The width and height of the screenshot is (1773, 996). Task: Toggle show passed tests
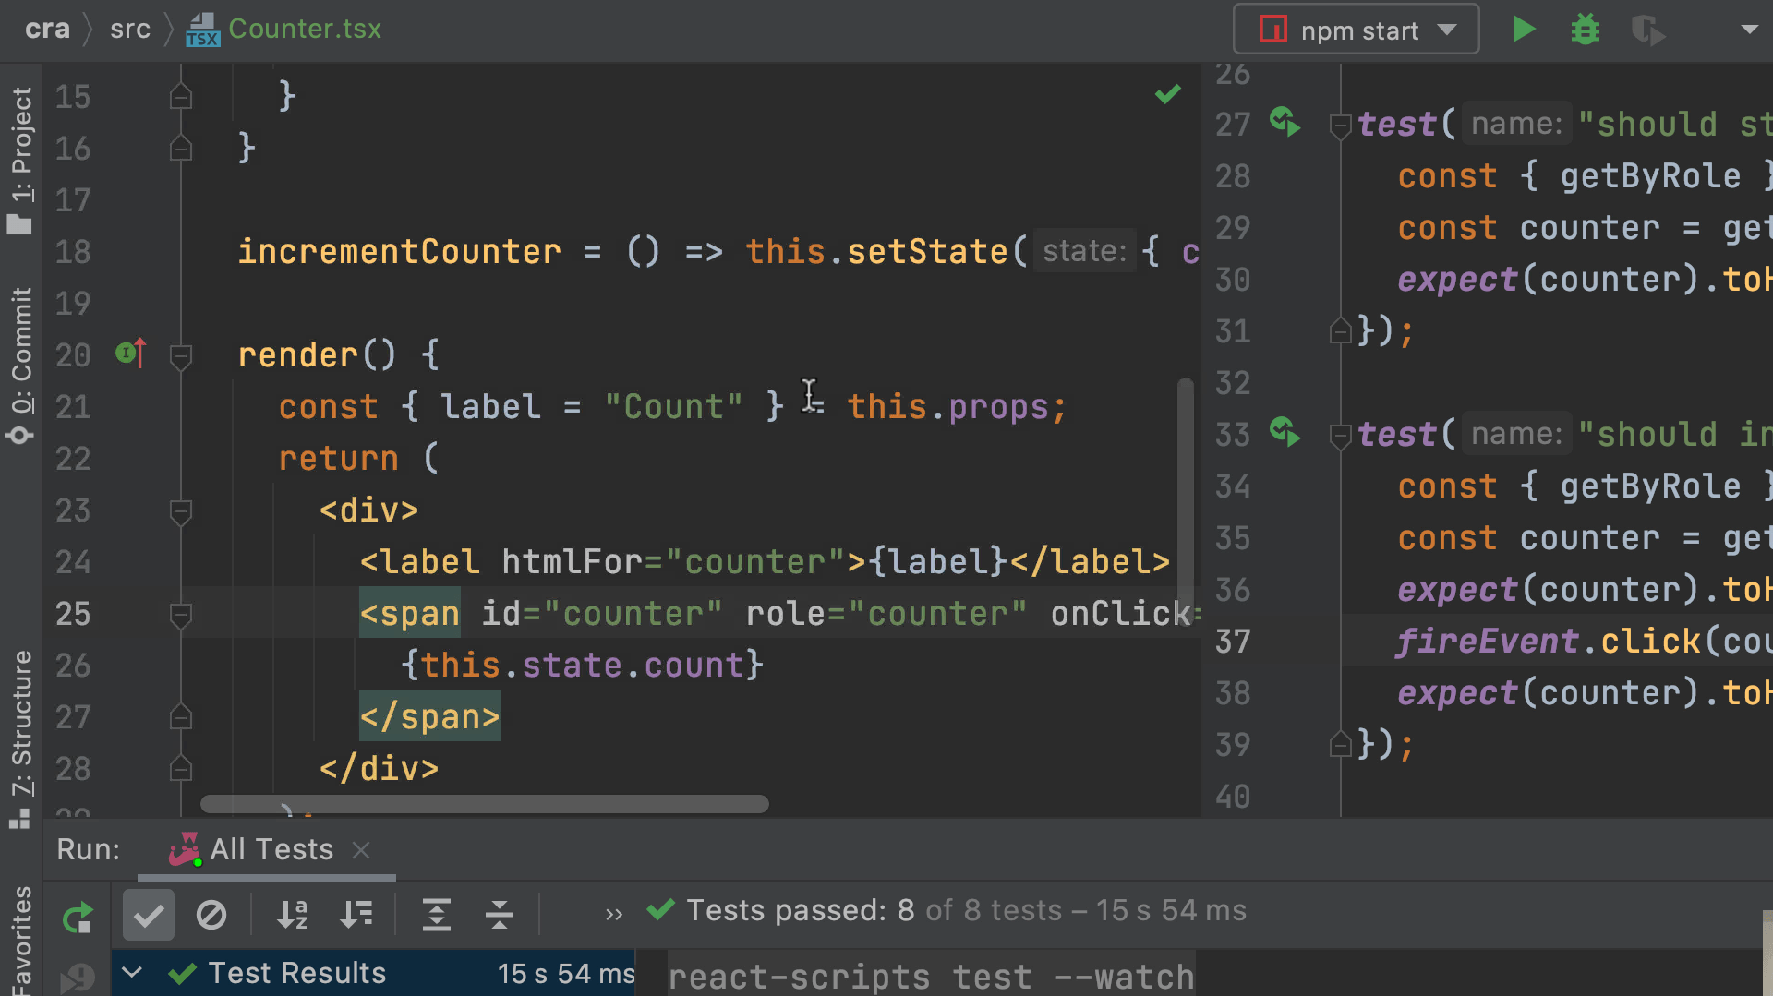(x=148, y=915)
